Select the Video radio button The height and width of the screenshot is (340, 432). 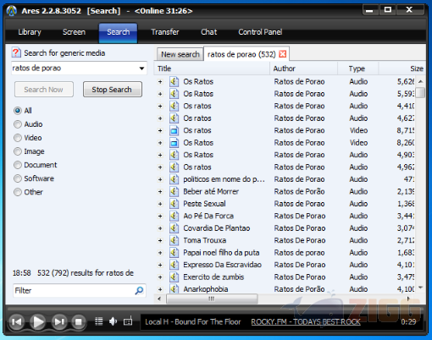[18, 138]
